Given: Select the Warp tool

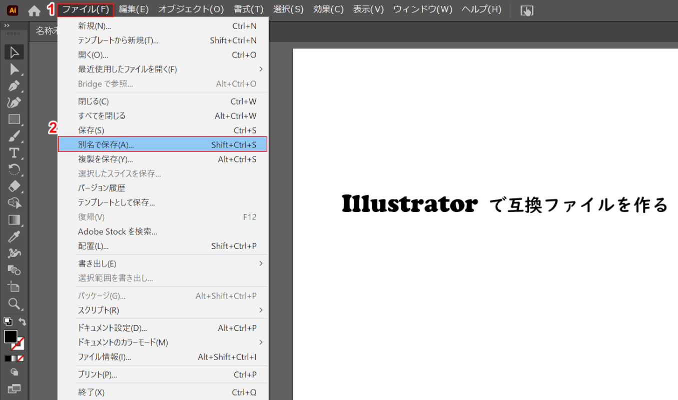Looking at the screenshot, I should pyautogui.click(x=14, y=253).
